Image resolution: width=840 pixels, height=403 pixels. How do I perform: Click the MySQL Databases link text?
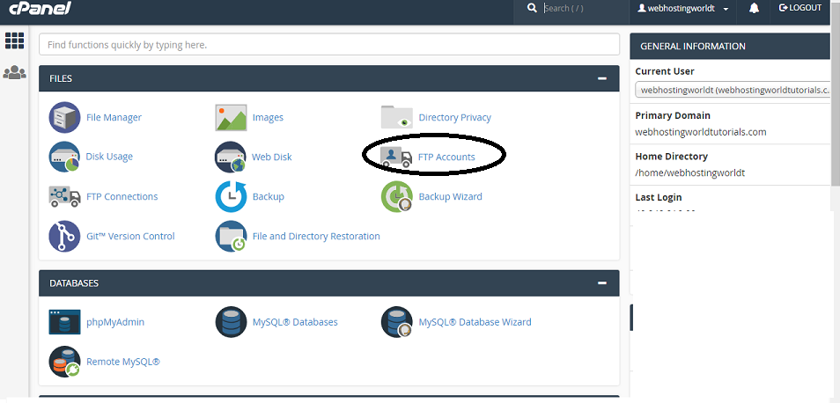tap(295, 322)
